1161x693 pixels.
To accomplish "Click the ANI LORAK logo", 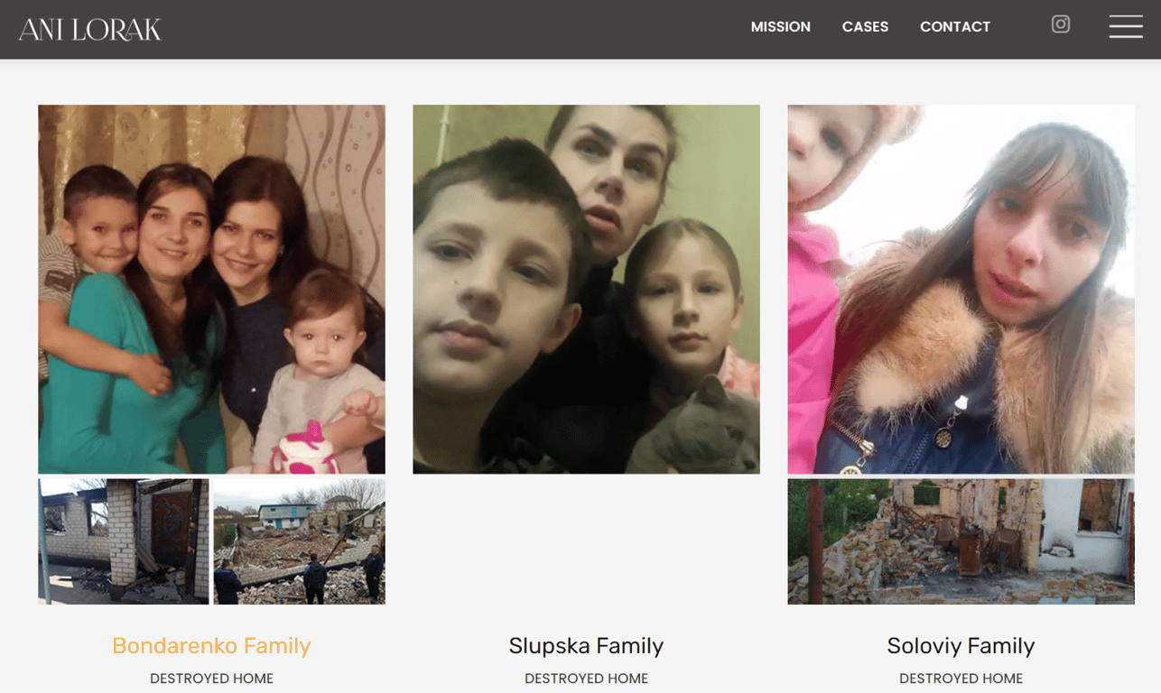I will (x=90, y=30).
